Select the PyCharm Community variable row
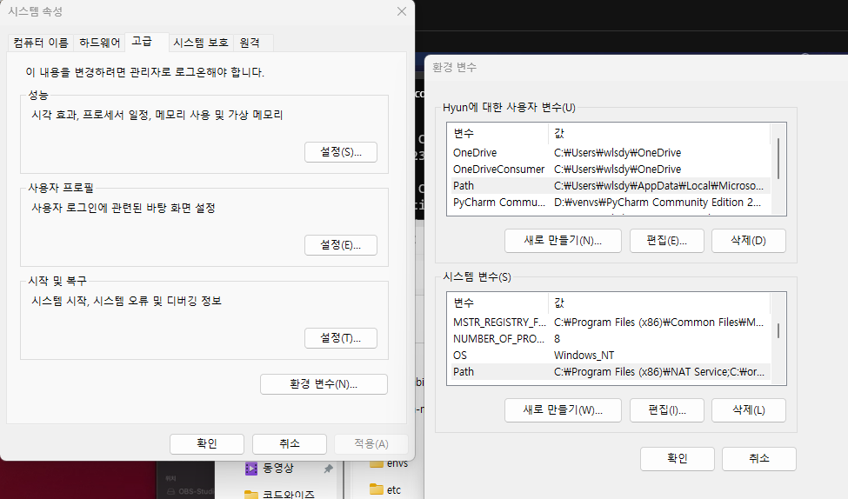Image resolution: width=848 pixels, height=499 pixels. tap(611, 203)
